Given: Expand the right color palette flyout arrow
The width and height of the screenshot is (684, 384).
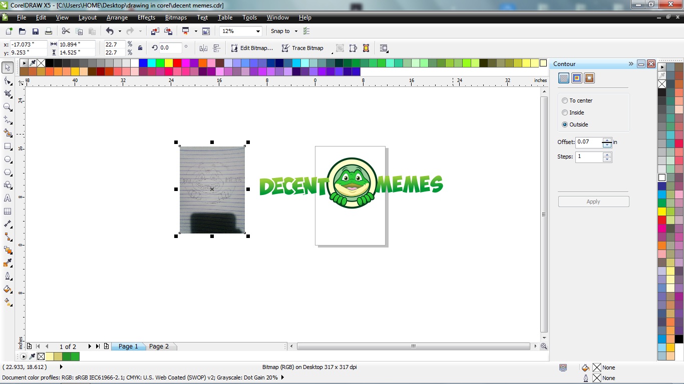Looking at the screenshot, I should pyautogui.click(x=662, y=67).
